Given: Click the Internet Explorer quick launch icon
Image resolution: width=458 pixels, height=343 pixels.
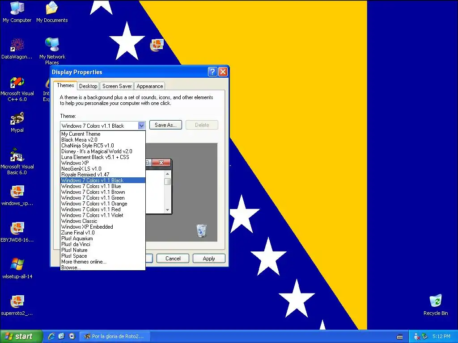Looking at the screenshot, I should (51, 336).
